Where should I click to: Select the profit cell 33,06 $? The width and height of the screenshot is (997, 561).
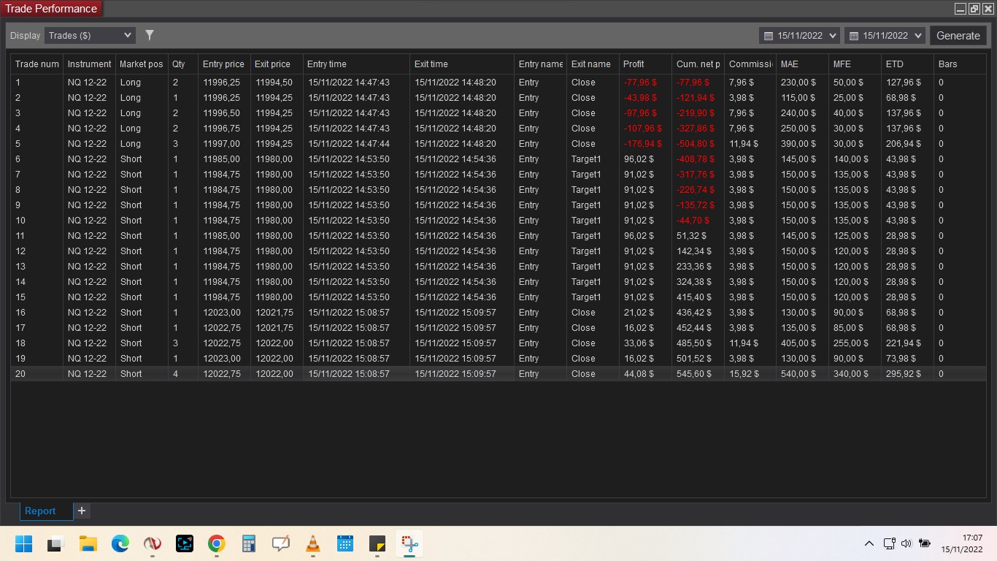pos(639,343)
